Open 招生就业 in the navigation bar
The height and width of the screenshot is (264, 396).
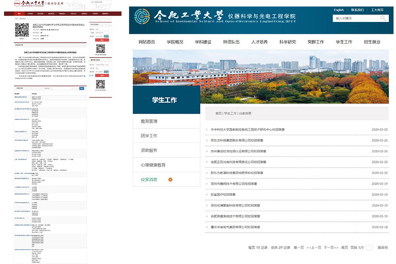(x=376, y=42)
